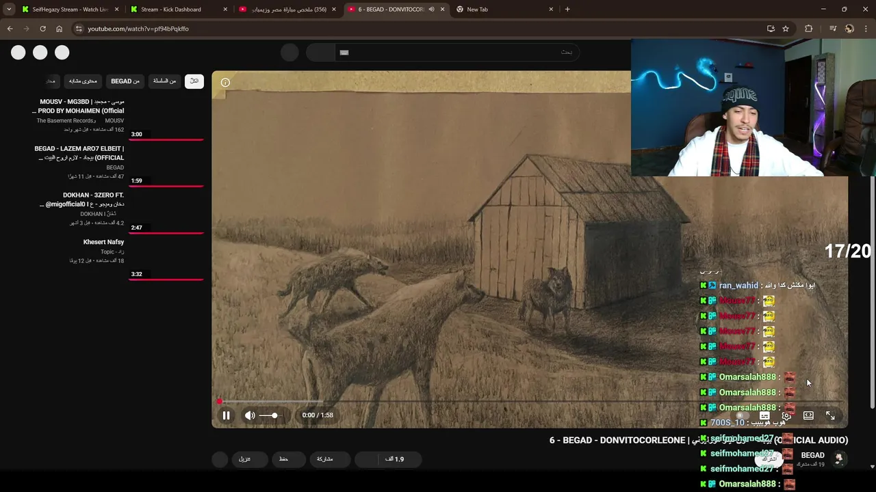Screen dimensions: 876x492
Task: Bookmark this page with the star icon
Action: point(786,29)
